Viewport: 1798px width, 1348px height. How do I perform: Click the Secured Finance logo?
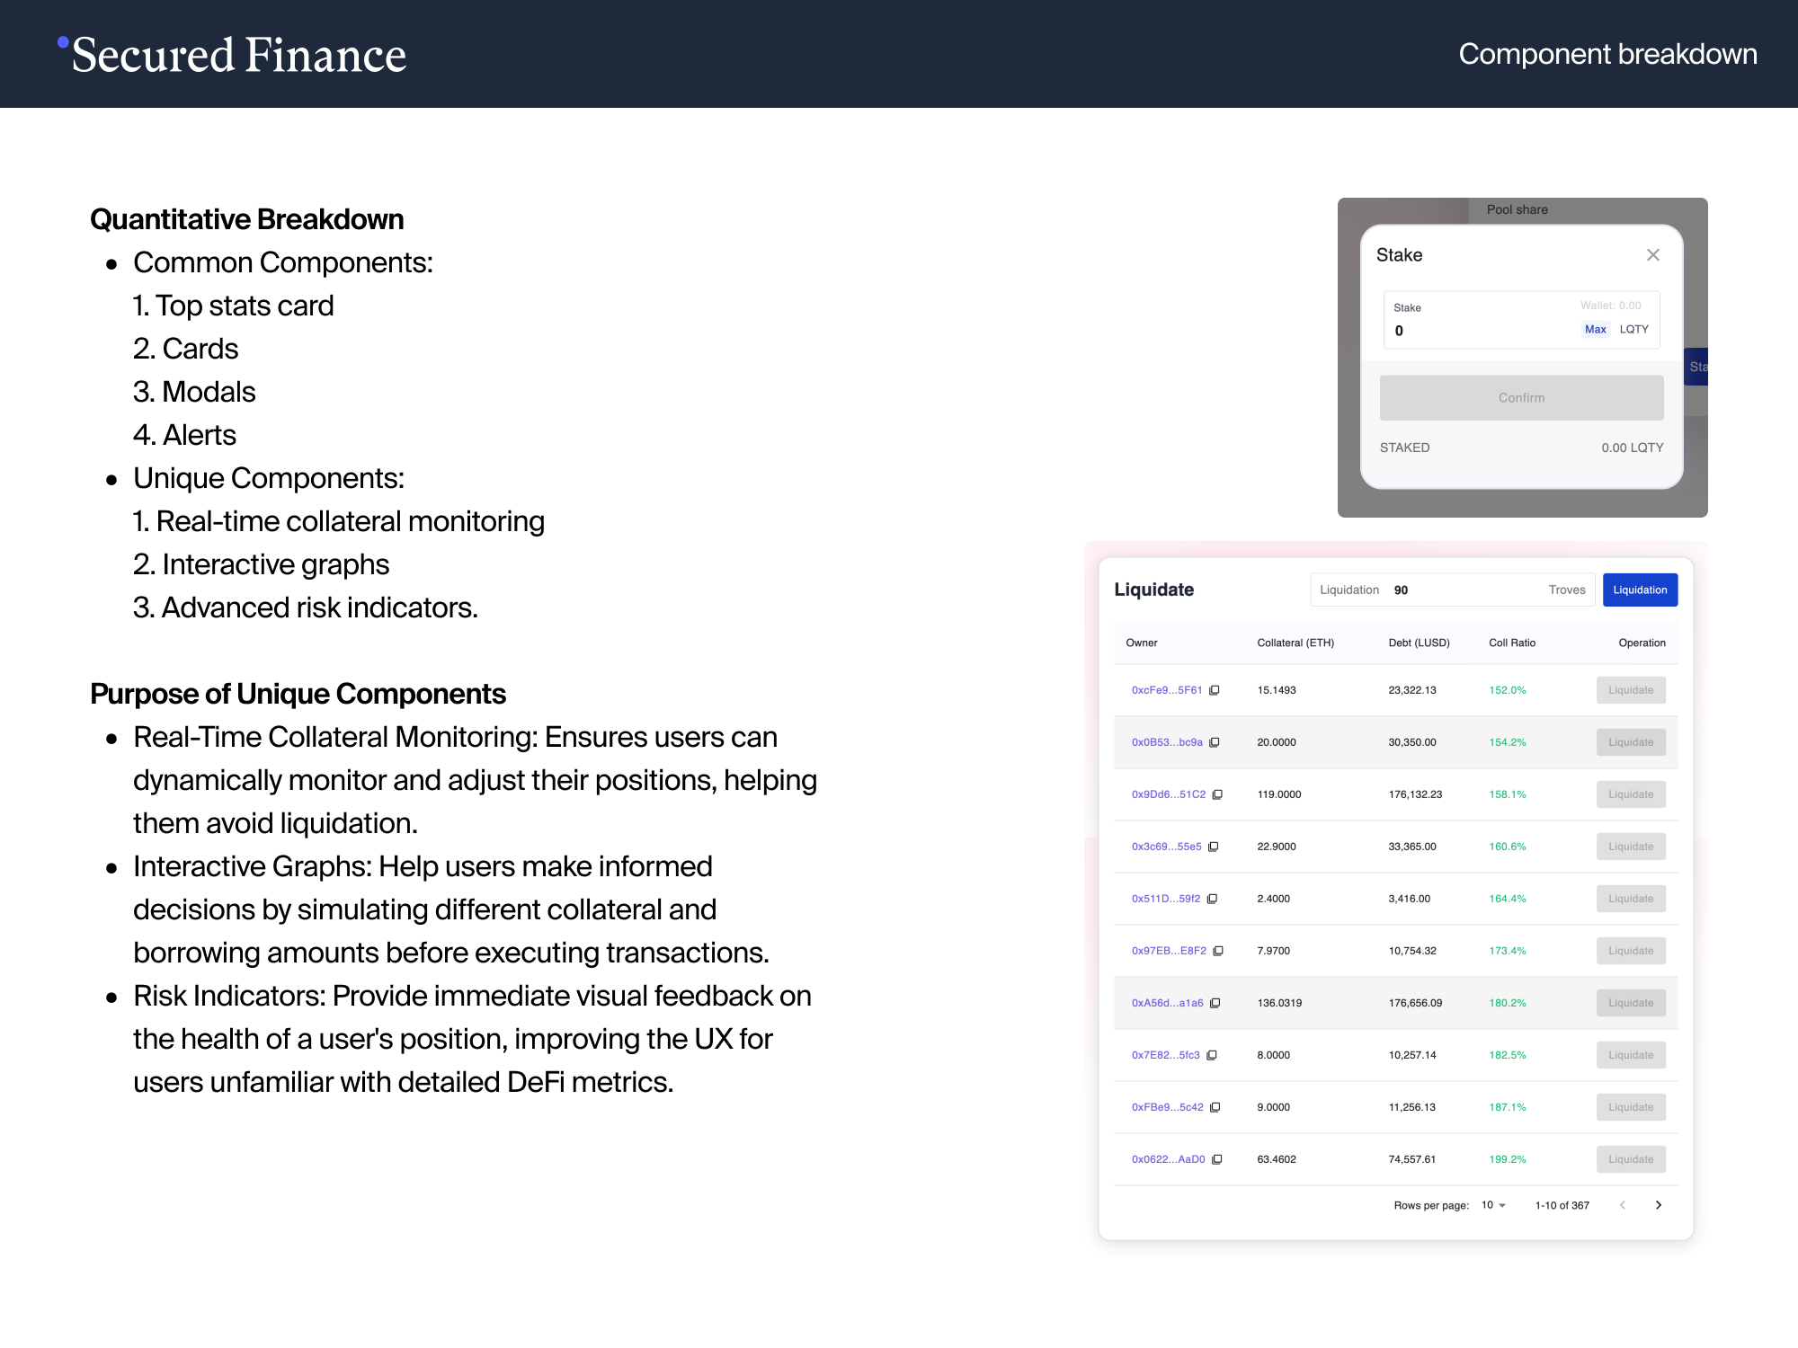[232, 54]
